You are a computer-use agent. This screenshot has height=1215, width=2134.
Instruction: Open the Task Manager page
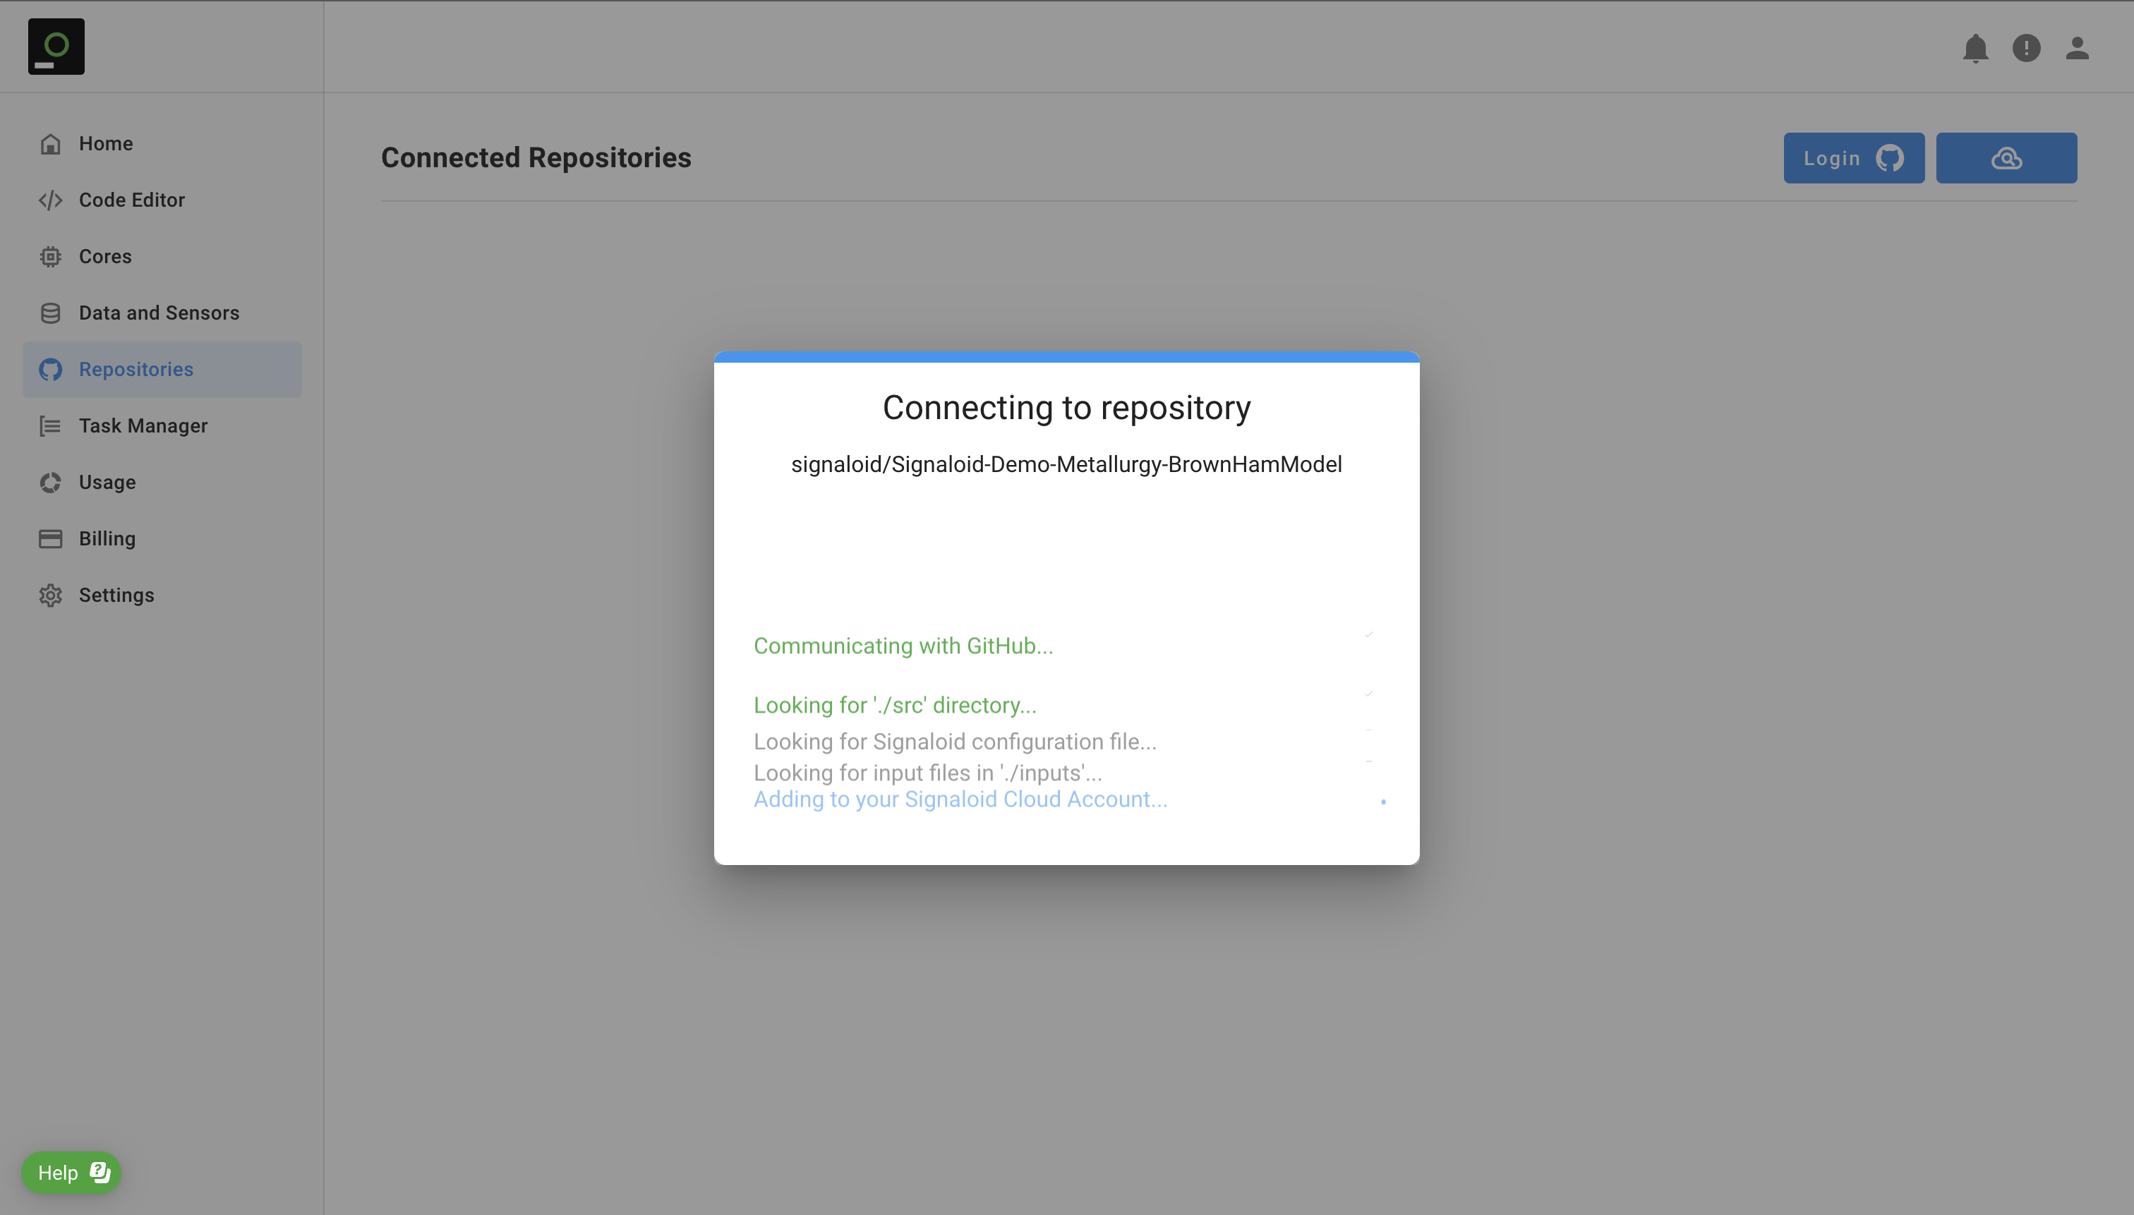(143, 426)
